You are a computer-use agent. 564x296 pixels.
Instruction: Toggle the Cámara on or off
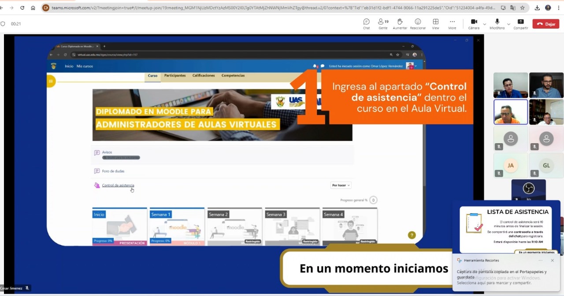coord(474,24)
